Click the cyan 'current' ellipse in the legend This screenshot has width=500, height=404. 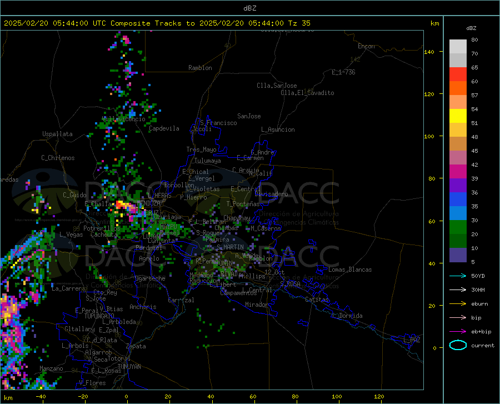(x=458, y=345)
